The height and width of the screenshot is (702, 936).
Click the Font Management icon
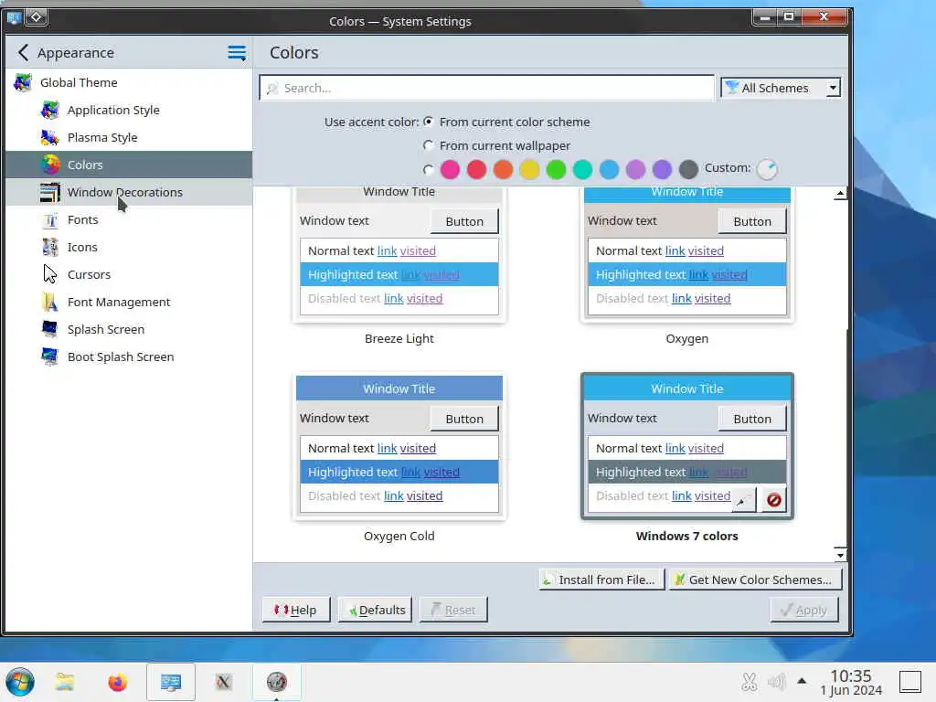click(50, 302)
